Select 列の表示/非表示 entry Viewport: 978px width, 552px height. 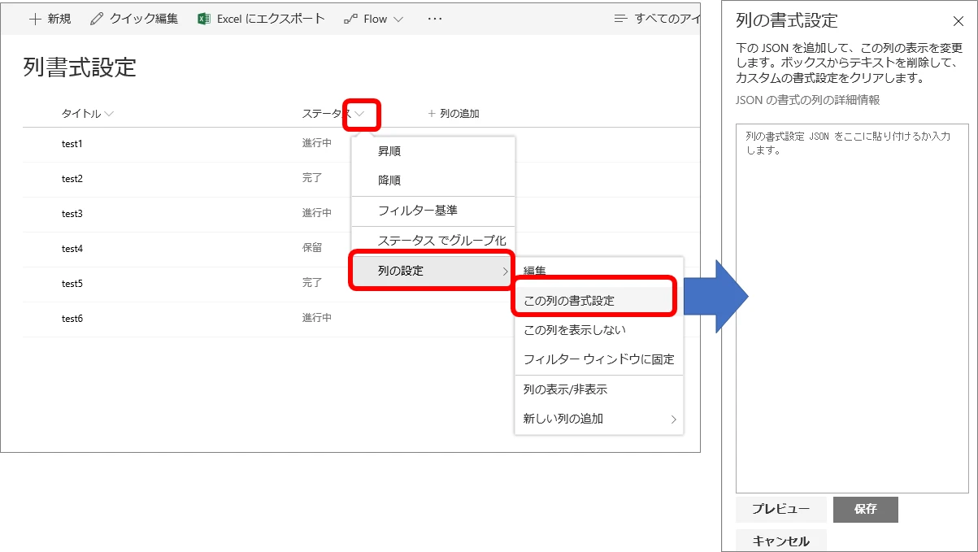[x=599, y=389]
